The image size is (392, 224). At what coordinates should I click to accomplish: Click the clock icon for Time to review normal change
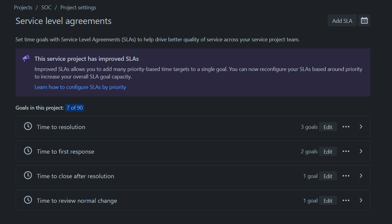[28, 200]
